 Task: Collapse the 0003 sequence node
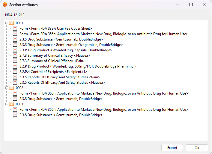(x=7, y=104)
